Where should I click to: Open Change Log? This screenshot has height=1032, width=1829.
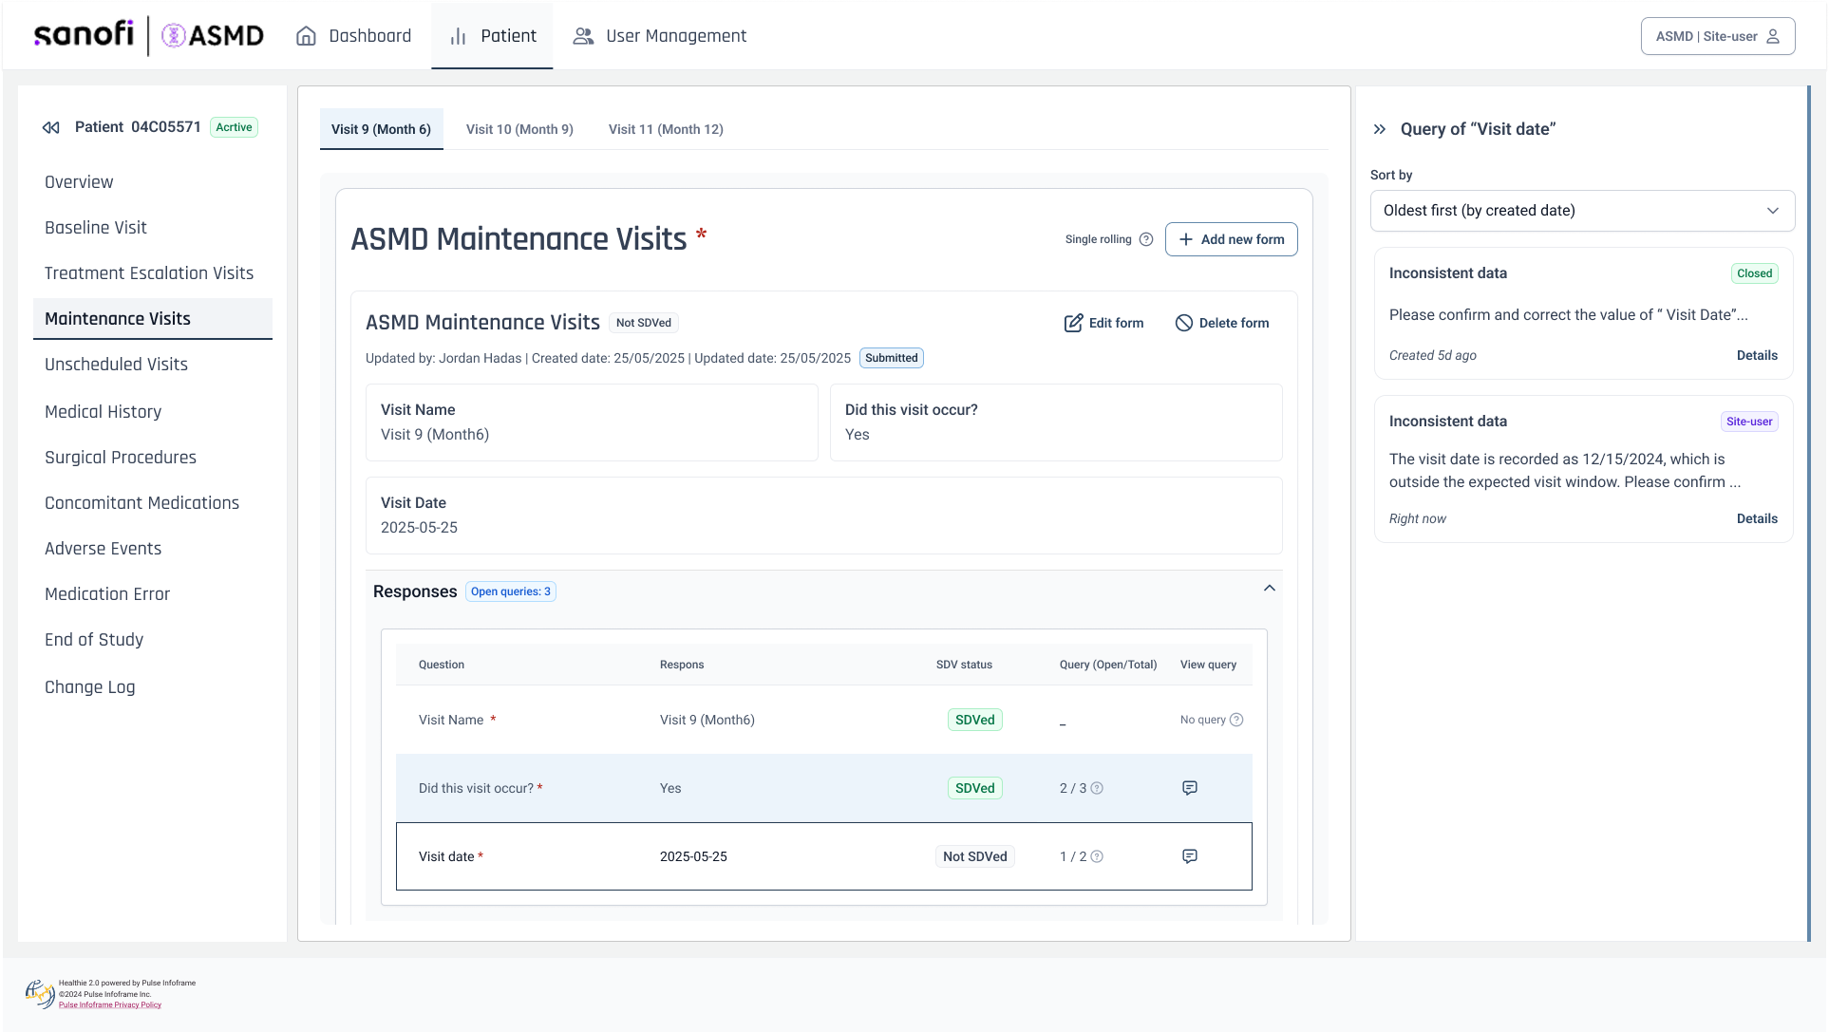click(89, 687)
